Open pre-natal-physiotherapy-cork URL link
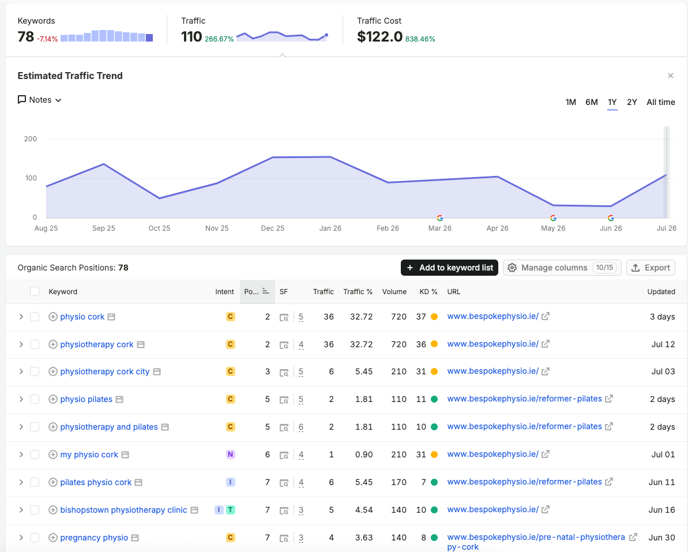688x552 pixels. (536, 542)
